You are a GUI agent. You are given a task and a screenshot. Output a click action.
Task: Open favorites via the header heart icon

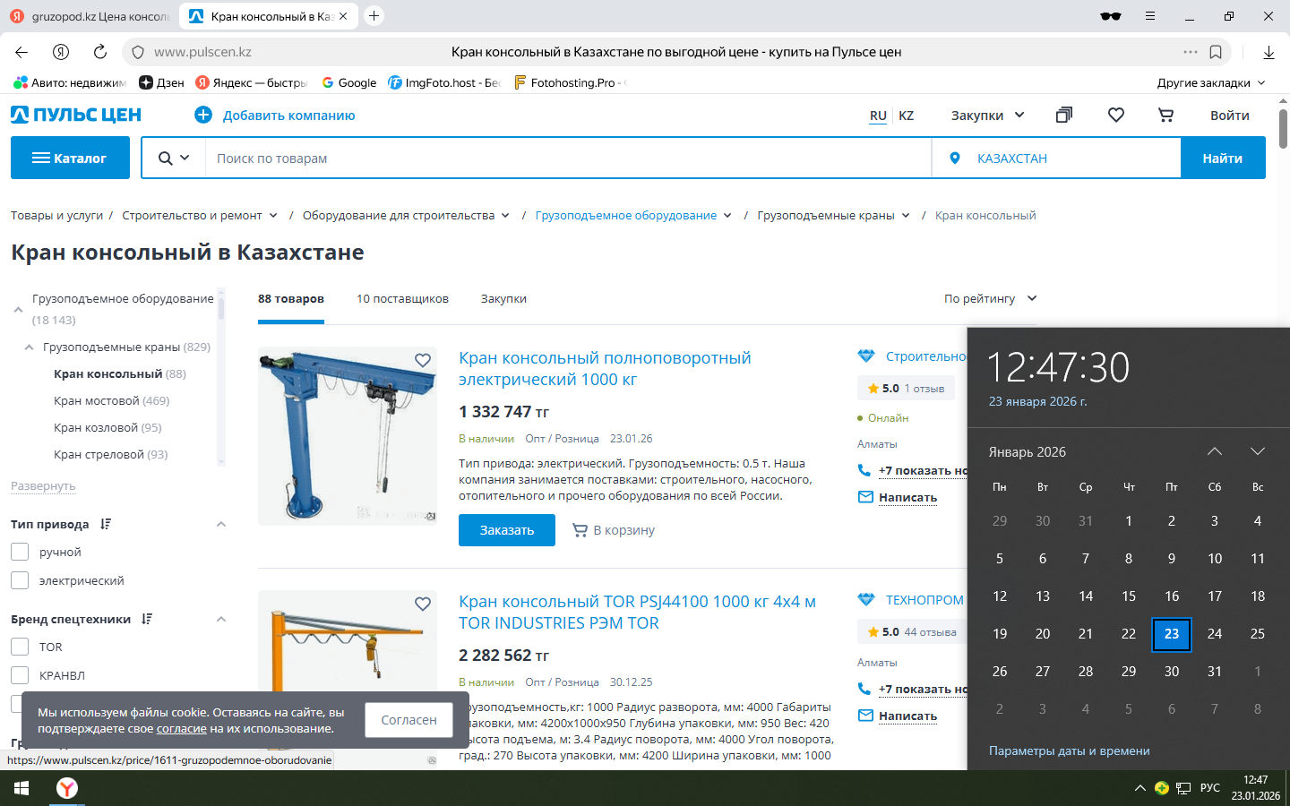(x=1116, y=115)
